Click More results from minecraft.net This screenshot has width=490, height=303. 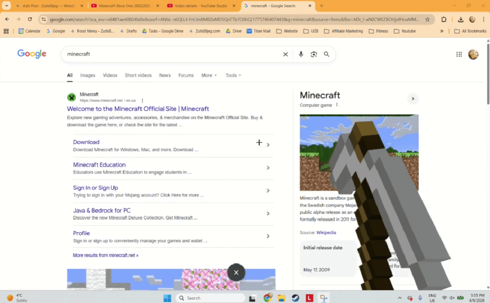click(106, 255)
